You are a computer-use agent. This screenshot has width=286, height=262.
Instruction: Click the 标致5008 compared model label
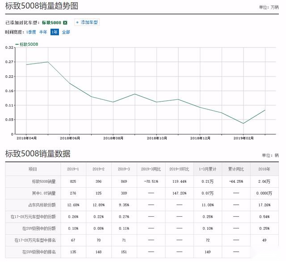(x=51, y=23)
